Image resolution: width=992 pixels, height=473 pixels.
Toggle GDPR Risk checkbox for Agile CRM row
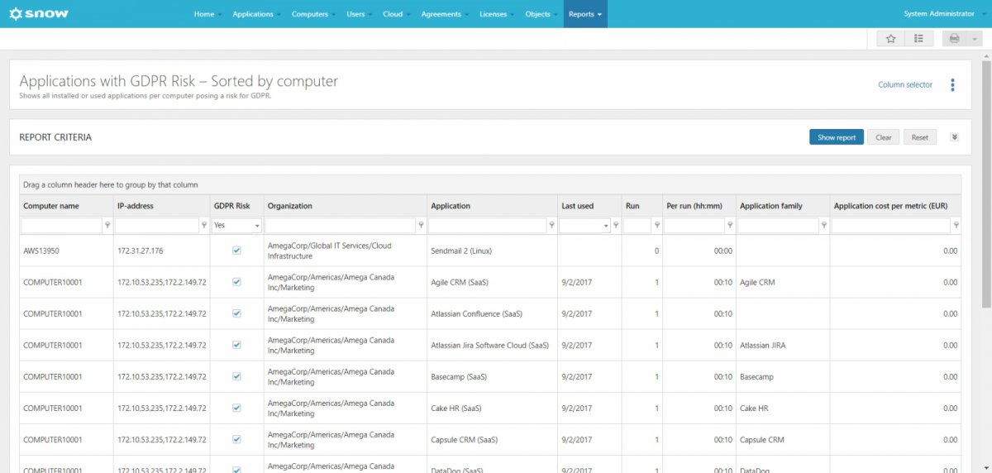[237, 282]
